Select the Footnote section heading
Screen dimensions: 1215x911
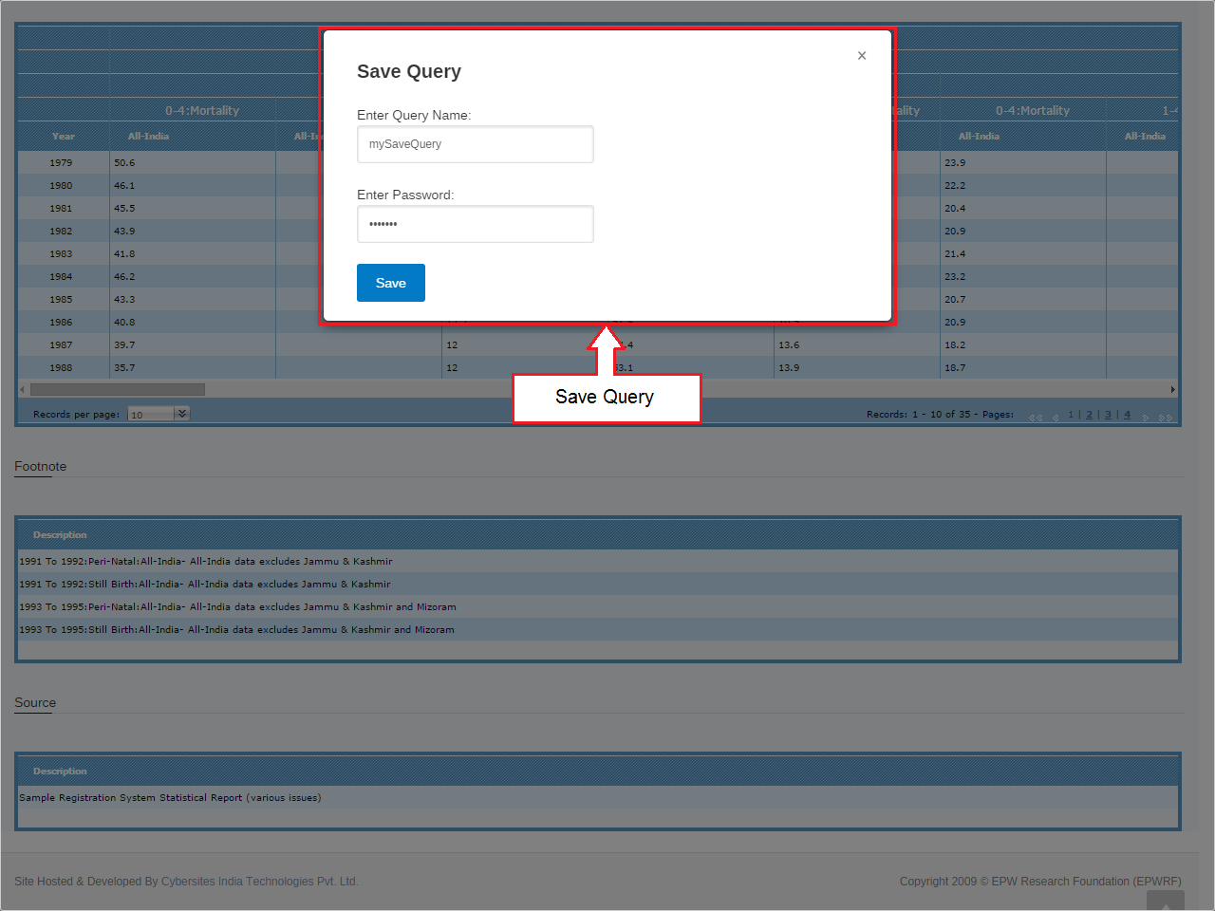pyautogui.click(x=40, y=467)
